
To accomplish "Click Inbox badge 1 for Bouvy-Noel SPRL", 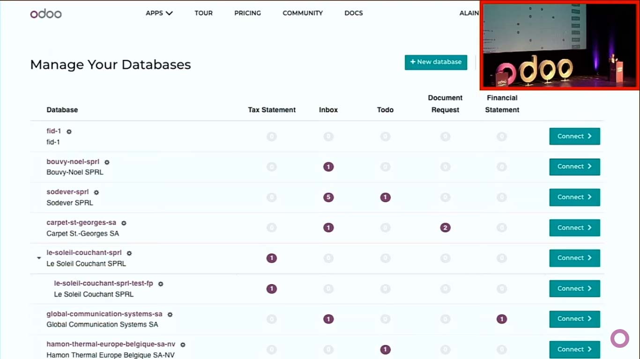I will point(328,167).
